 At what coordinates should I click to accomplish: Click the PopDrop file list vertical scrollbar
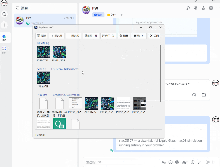click(160, 73)
